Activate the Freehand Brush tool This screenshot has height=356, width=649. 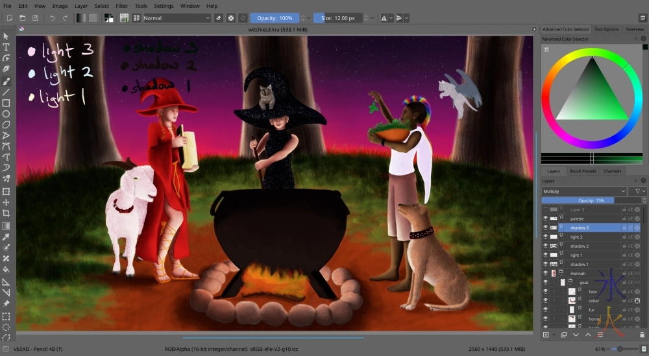point(6,81)
